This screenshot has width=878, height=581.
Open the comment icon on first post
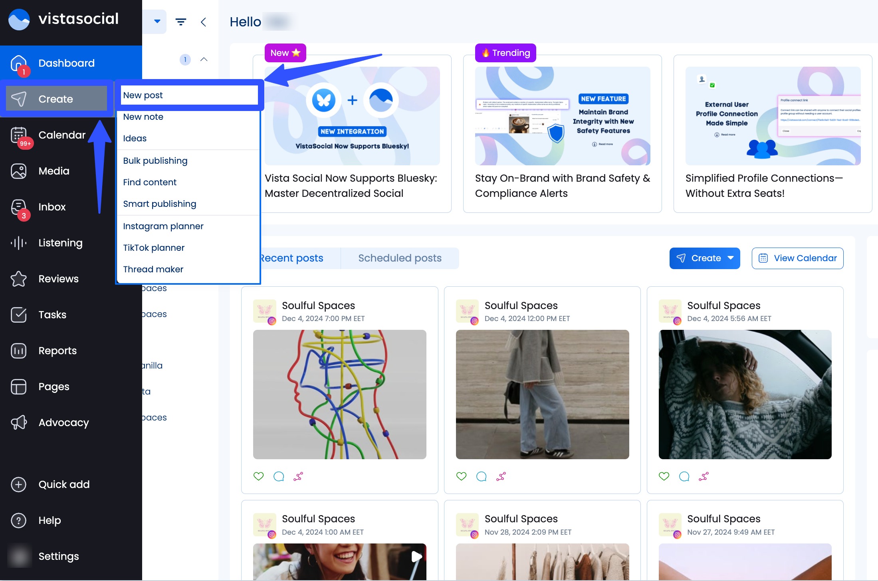pyautogui.click(x=279, y=476)
